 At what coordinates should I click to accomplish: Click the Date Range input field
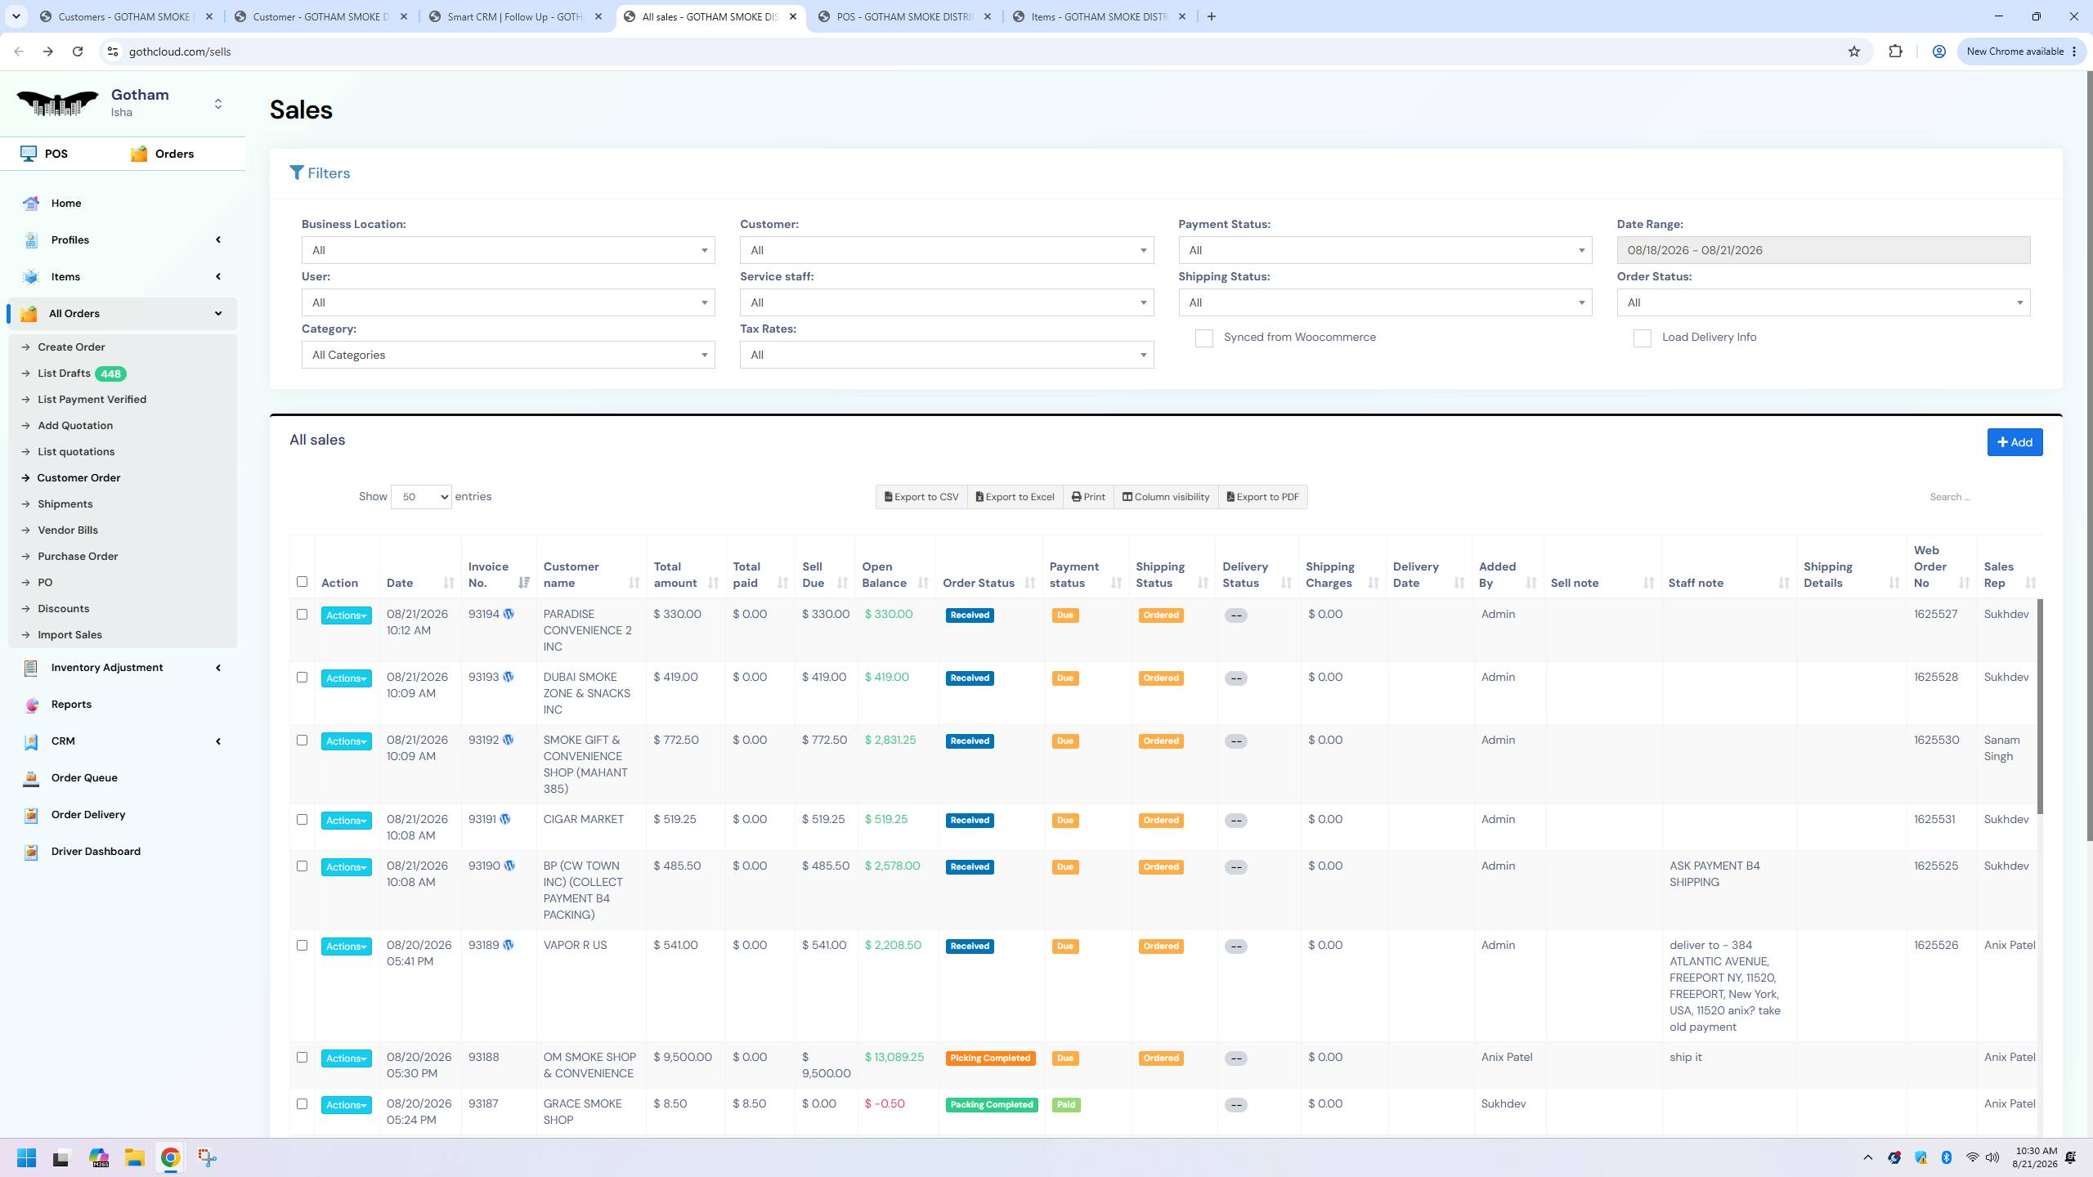click(x=1823, y=250)
